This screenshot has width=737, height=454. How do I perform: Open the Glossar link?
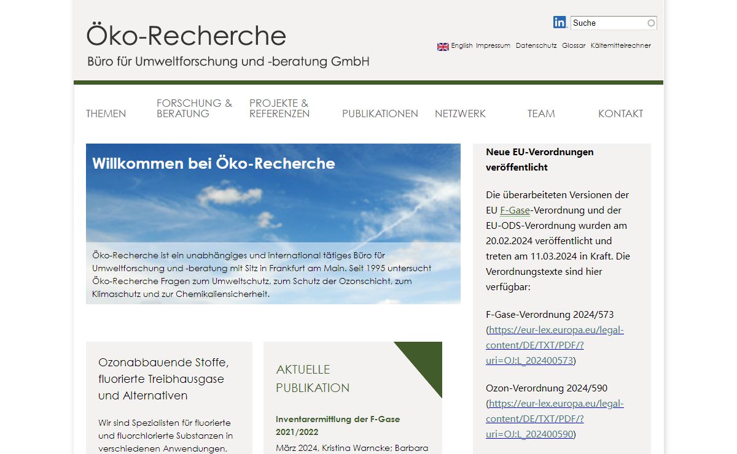(x=574, y=45)
